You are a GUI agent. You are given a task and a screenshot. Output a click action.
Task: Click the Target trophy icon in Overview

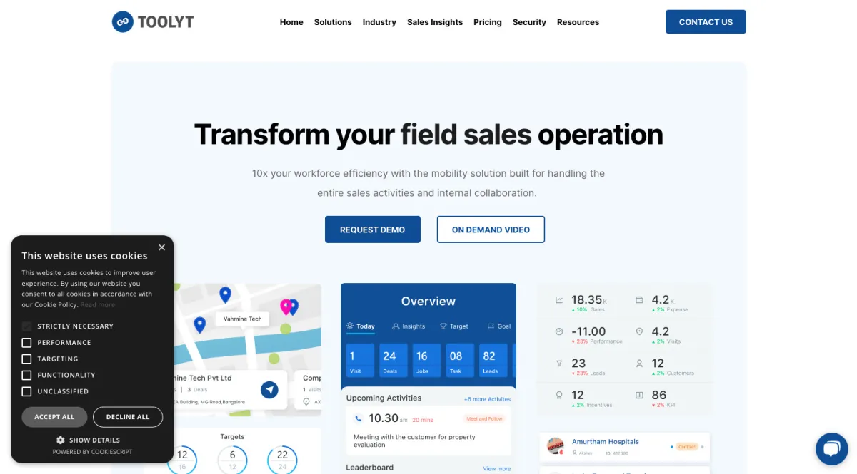(443, 326)
